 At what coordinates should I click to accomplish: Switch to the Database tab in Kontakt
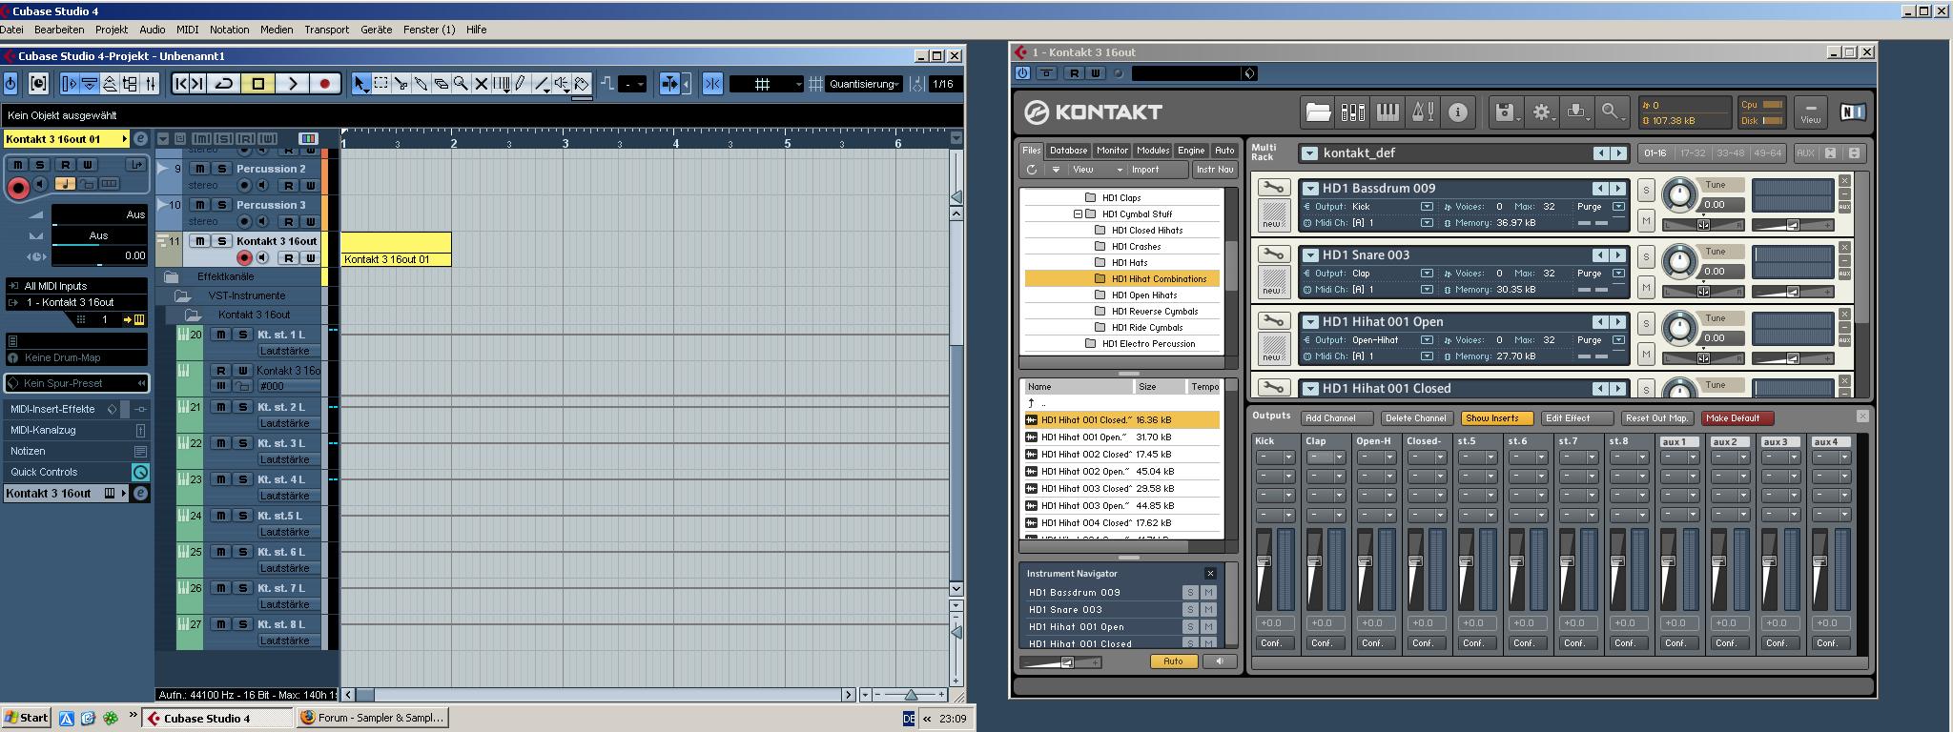(1068, 151)
